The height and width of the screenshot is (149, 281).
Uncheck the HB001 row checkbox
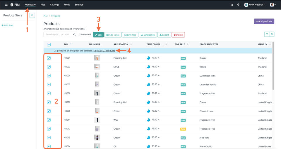[49, 58]
